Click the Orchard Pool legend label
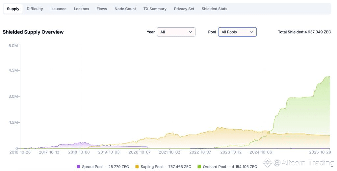 coord(230,167)
